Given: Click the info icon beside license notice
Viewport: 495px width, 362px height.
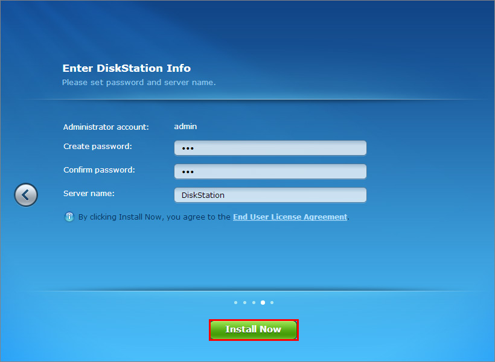Looking at the screenshot, I should (69, 217).
